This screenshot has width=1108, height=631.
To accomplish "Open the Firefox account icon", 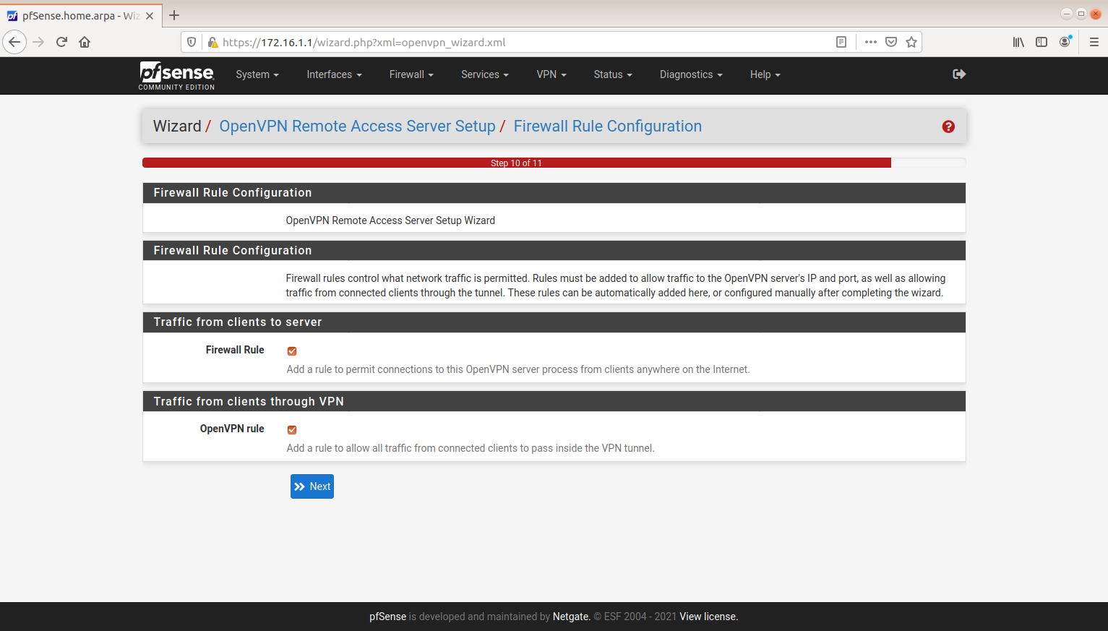I will coord(1065,42).
